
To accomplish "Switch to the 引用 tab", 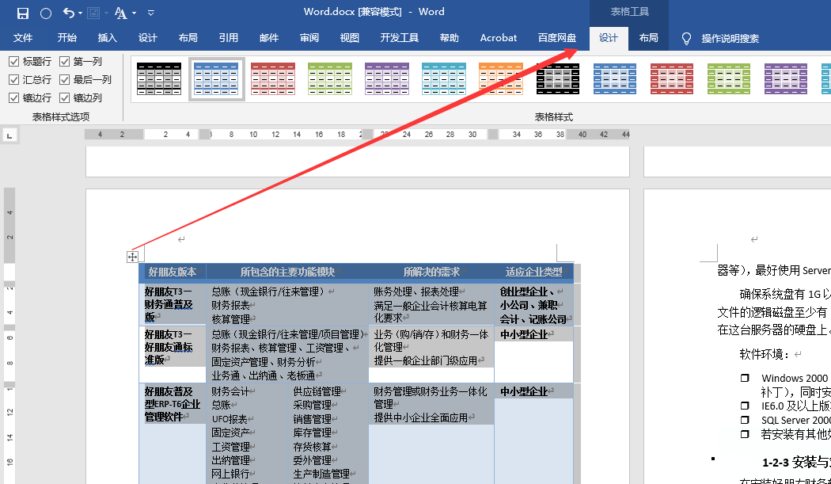I will (x=229, y=38).
